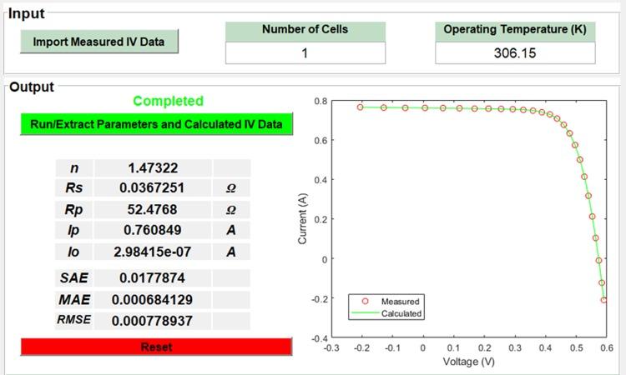Click the Rs value 0.0367251
626x375 pixels.
[x=153, y=188]
